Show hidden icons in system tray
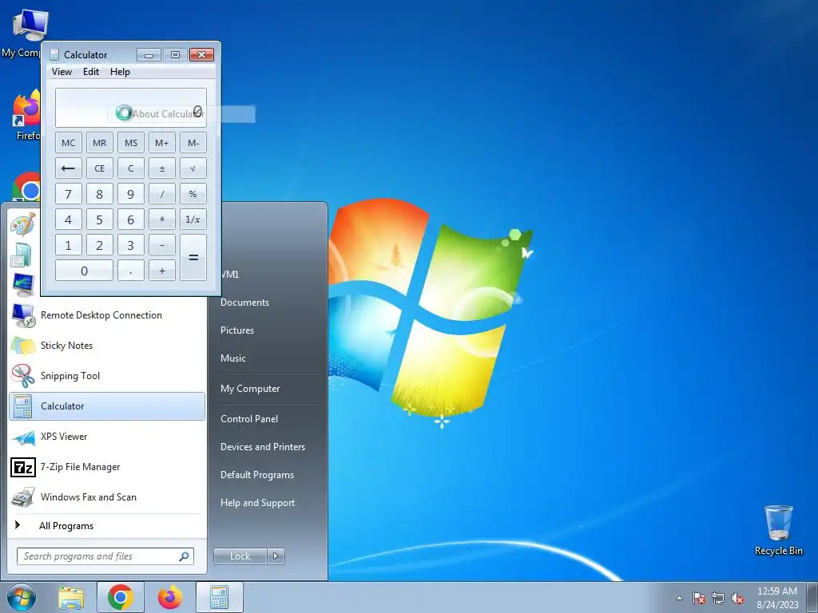Screen dimensions: 818x613 679,598
